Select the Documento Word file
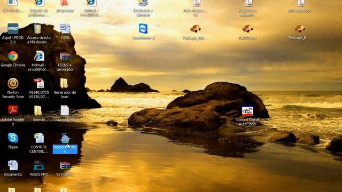The image size is (342, 192). pyautogui.click(x=13, y=165)
